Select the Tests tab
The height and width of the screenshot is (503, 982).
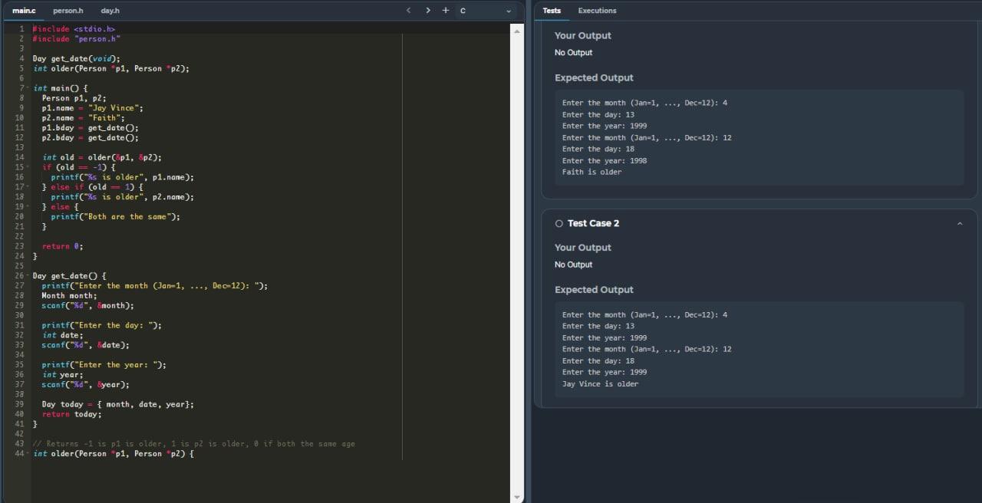pyautogui.click(x=552, y=10)
